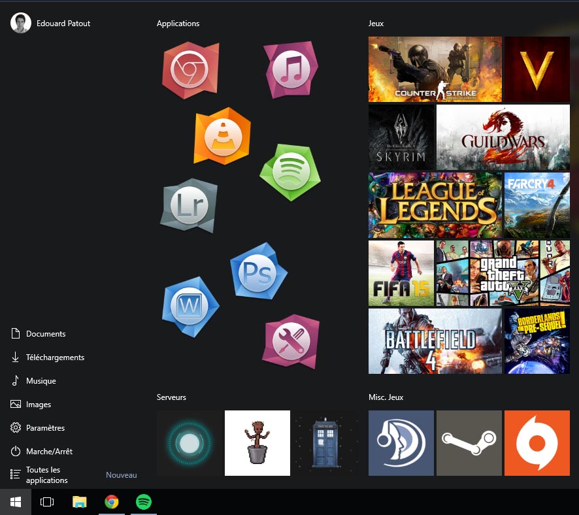Launch the Steam tile
Screen dimensions: 579x515
(x=469, y=443)
